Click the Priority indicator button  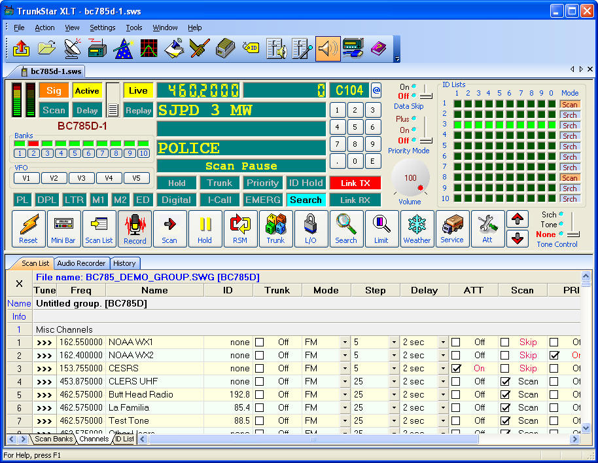coord(263,183)
